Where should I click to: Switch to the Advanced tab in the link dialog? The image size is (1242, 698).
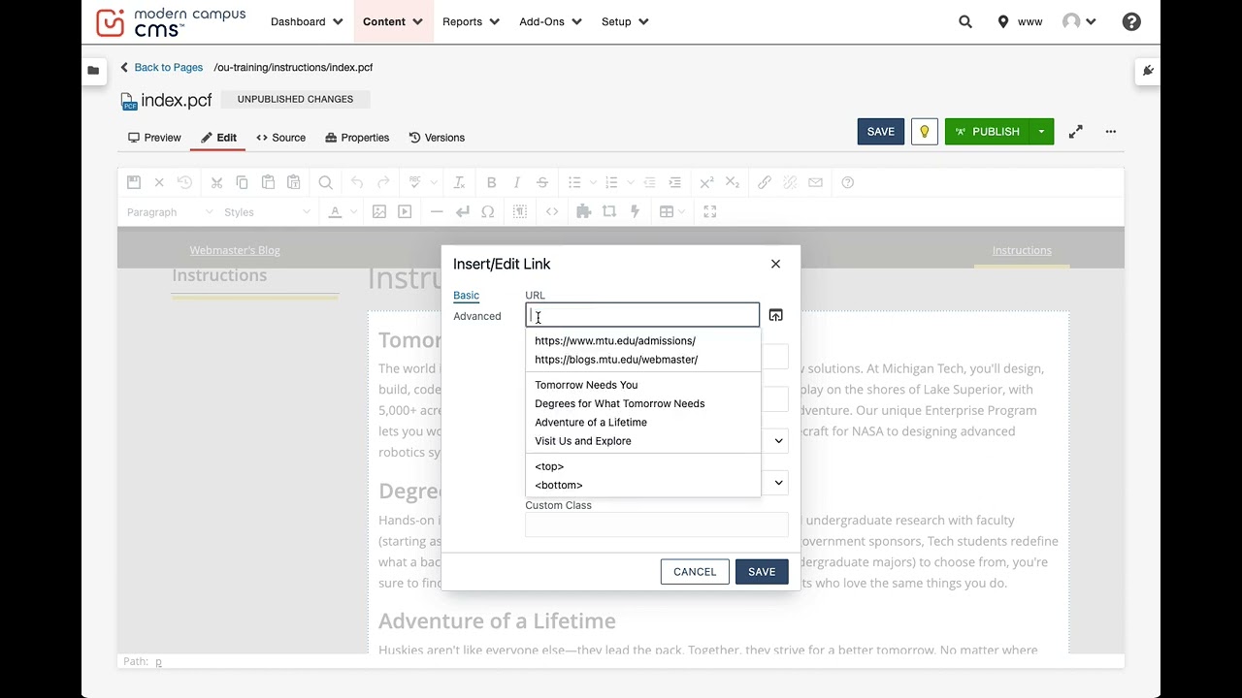[x=477, y=316]
